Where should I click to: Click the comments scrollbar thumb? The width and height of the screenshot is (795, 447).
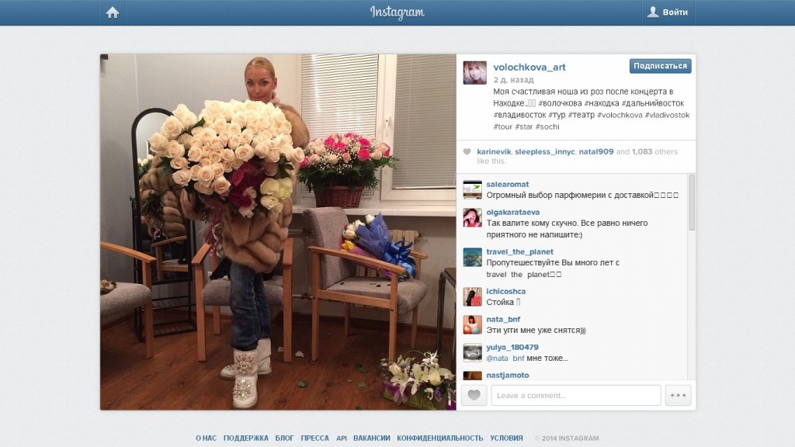692,203
